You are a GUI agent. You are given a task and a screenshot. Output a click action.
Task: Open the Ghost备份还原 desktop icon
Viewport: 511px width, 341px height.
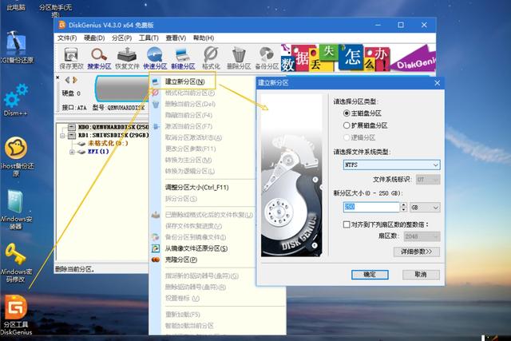[16, 157]
